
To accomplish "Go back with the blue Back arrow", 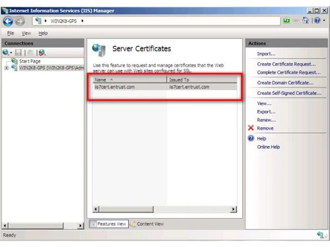I will pos(8,22).
